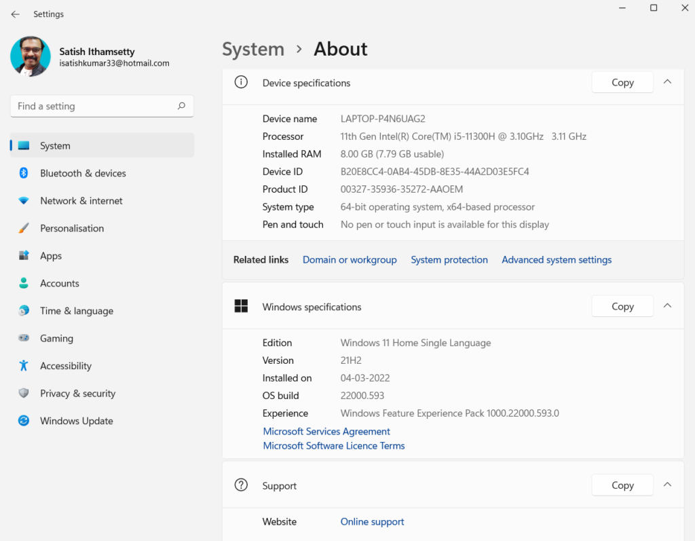Click the OS build value 22000.593
The image size is (695, 541).
pyautogui.click(x=362, y=396)
